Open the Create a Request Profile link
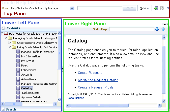 pos(96,87)
